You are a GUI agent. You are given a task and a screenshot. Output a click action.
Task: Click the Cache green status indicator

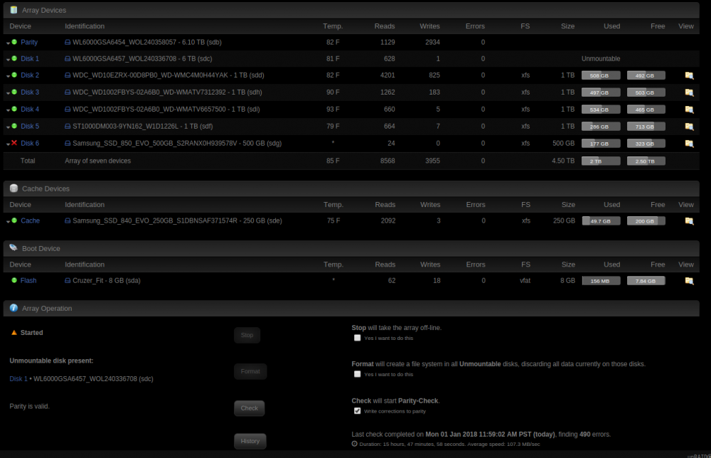point(14,220)
